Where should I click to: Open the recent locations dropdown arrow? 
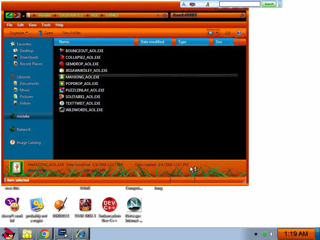(23, 16)
